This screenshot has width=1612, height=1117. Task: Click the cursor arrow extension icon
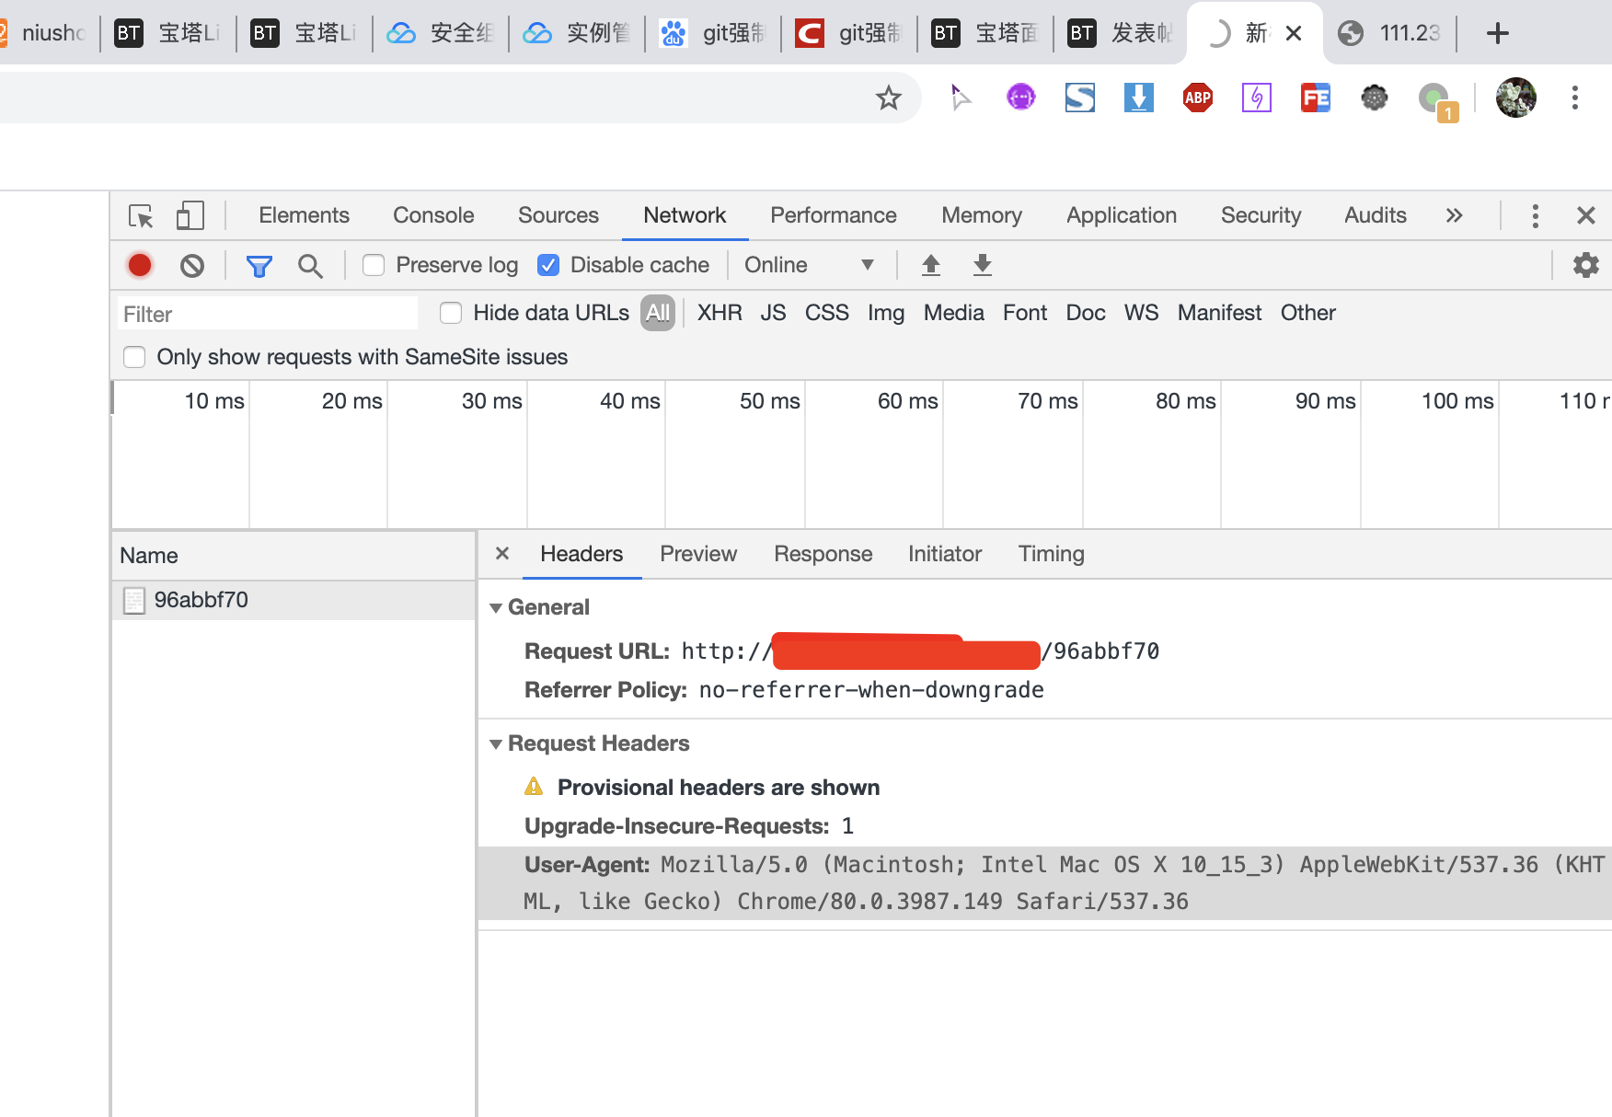point(960,97)
